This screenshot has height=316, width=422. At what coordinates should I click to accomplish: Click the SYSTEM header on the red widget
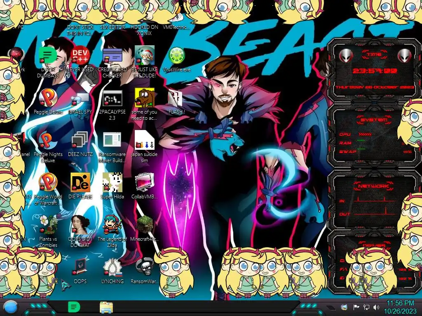click(x=374, y=120)
